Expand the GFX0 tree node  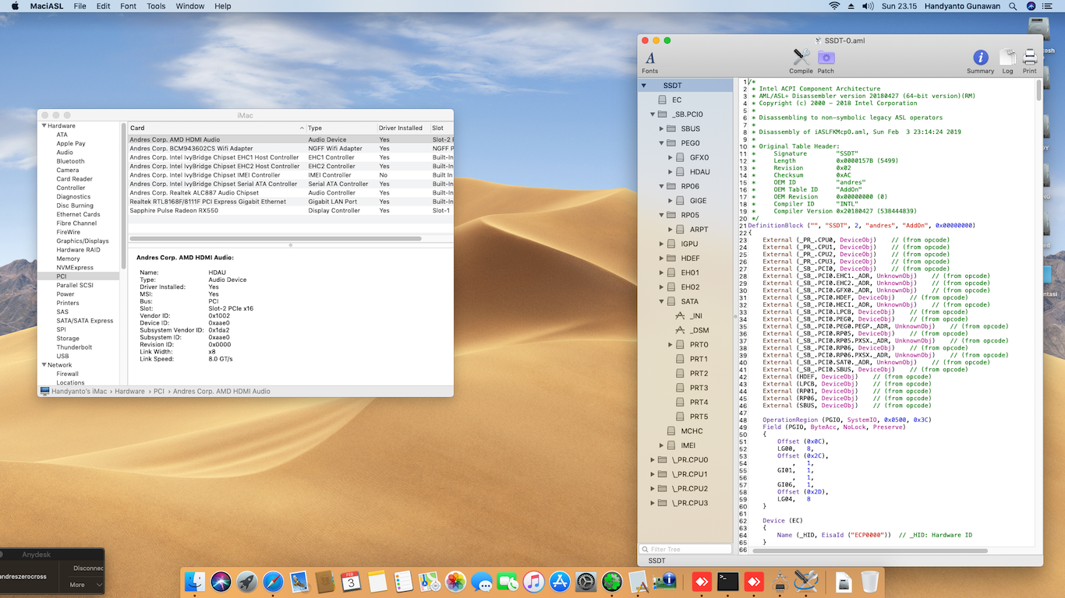tap(670, 157)
